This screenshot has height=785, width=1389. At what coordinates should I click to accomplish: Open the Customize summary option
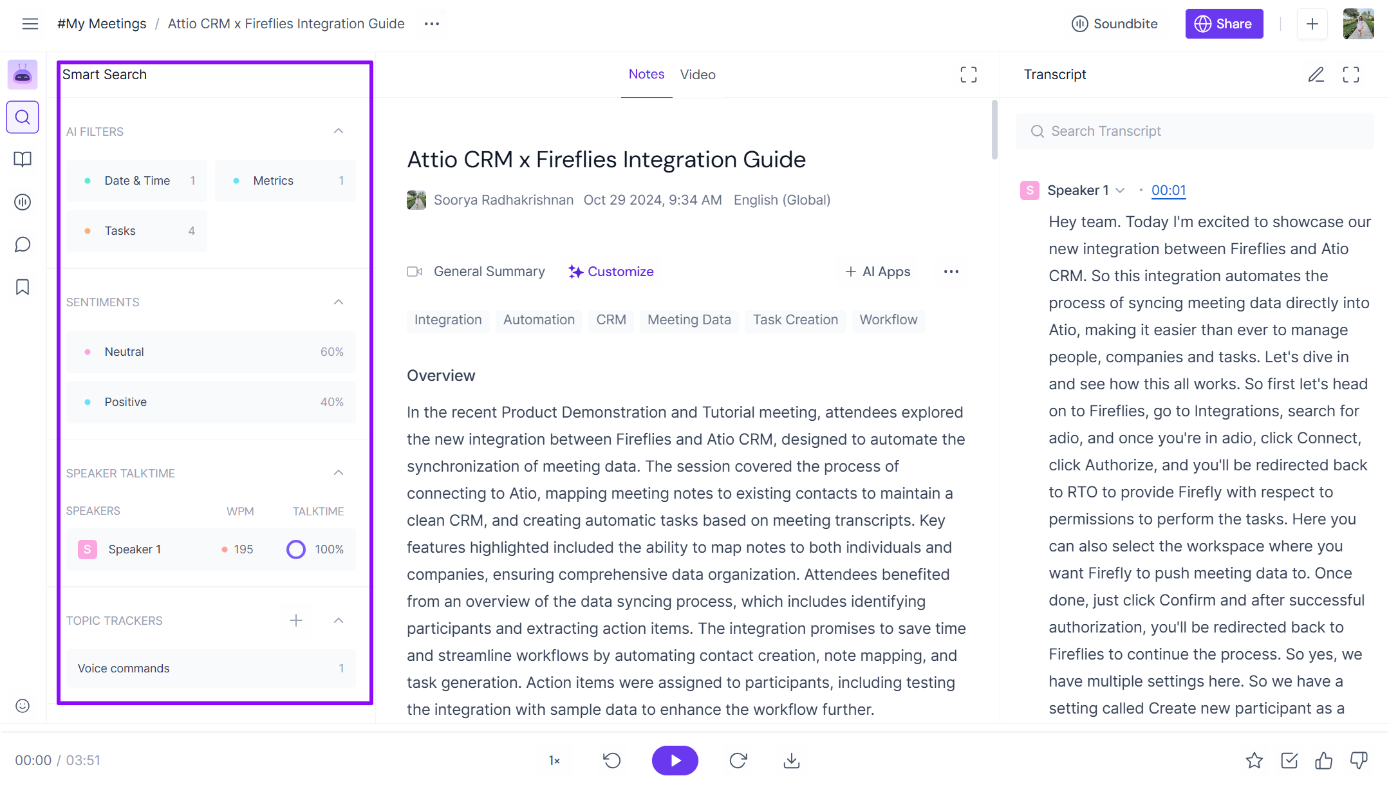[611, 272]
